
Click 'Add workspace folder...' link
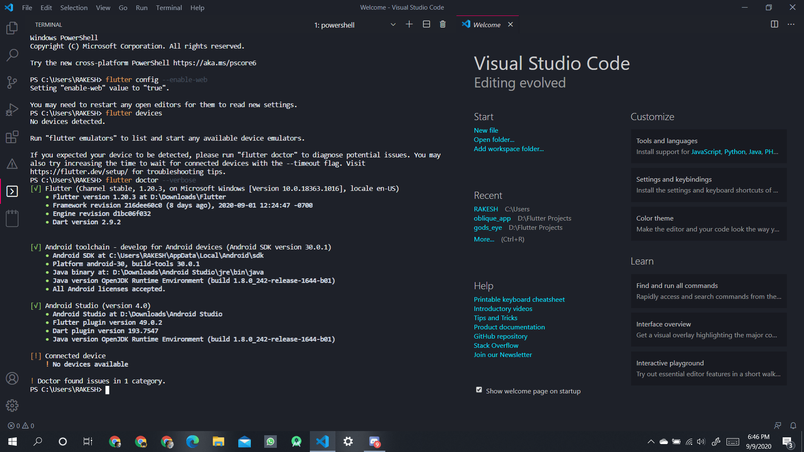[509, 149]
